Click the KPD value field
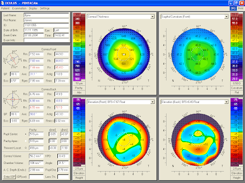The image size is (245, 183). click(63, 156)
